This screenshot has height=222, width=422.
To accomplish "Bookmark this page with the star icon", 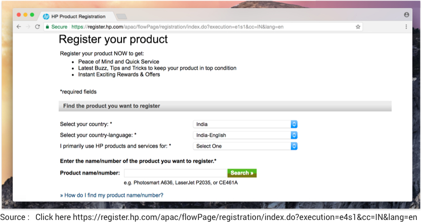I will [358, 27].
